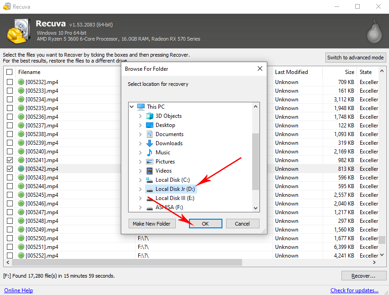Click the 6,399 KB size cell

click(x=344, y=247)
